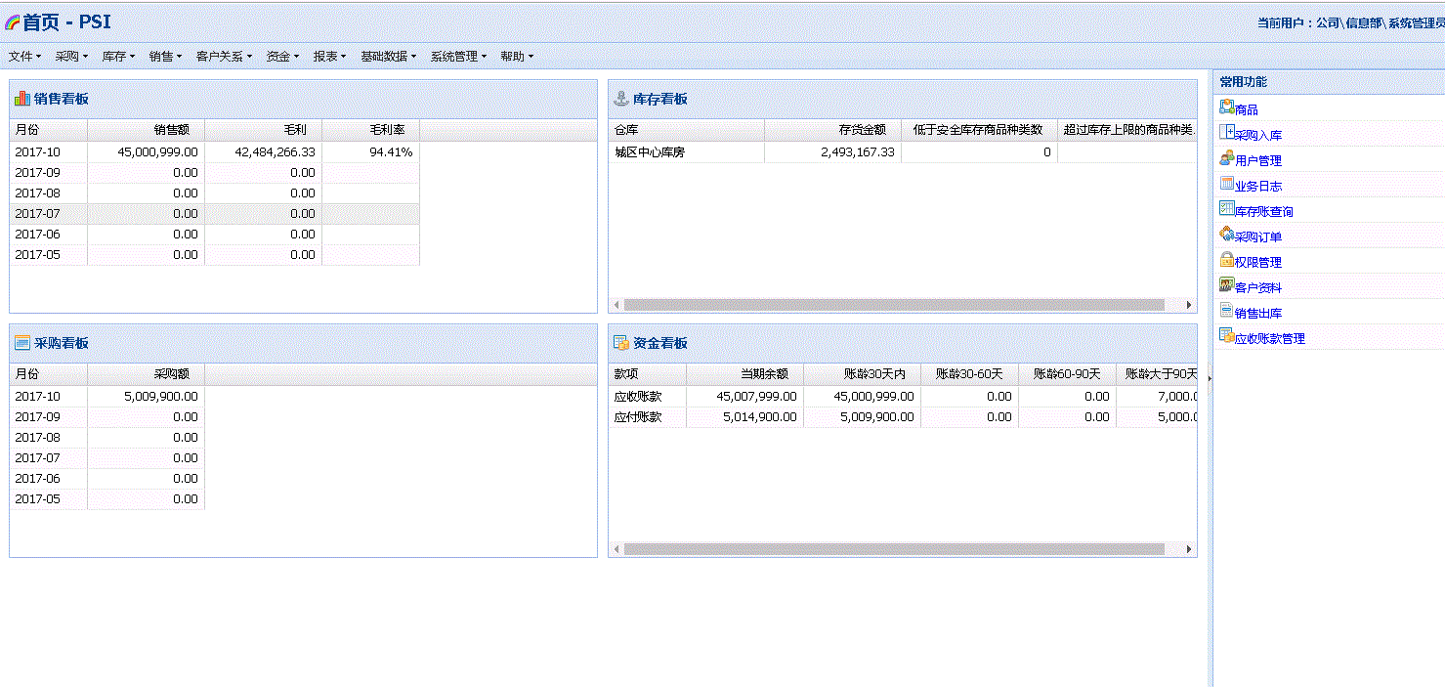Click the 用户管理 users icon
The width and height of the screenshot is (1445, 687).
(1227, 157)
